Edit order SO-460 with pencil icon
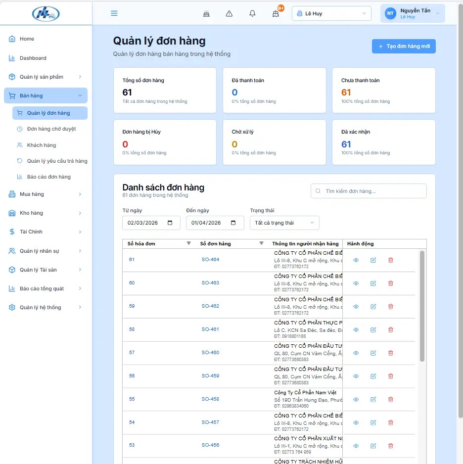Viewport: 463px width, 464px height. click(x=373, y=353)
